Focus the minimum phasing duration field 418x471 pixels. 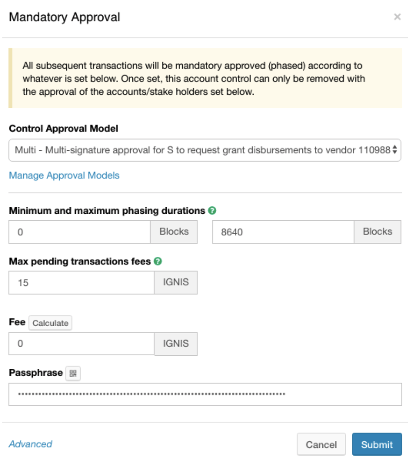80,232
